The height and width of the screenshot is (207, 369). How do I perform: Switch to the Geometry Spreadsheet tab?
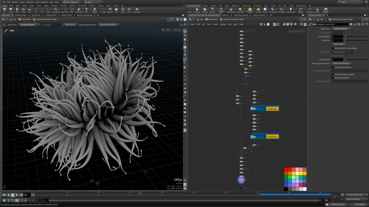(84, 15)
